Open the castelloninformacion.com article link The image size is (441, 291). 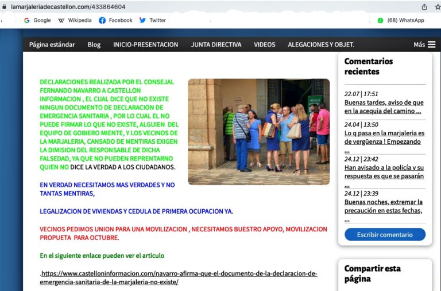coord(179,278)
